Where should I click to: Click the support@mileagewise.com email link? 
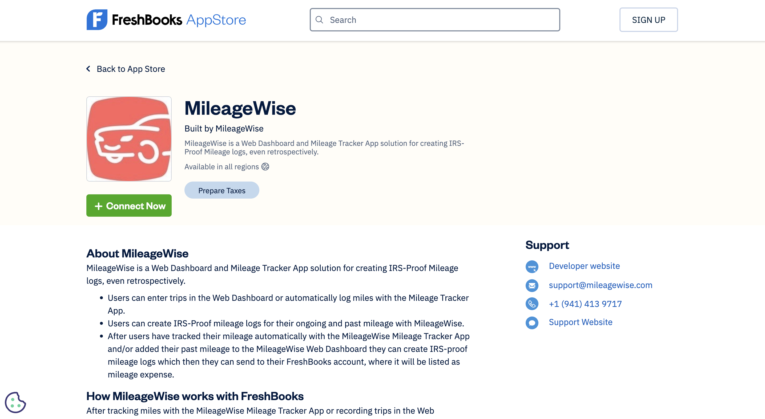pyautogui.click(x=600, y=284)
